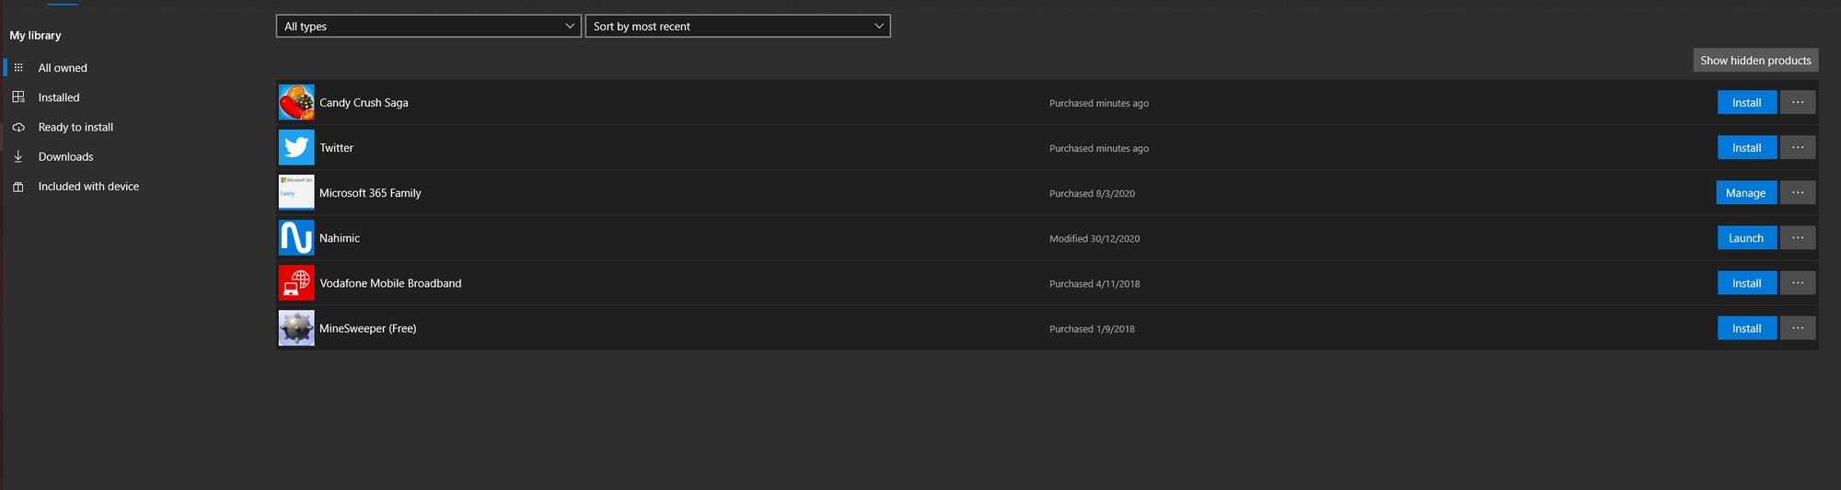Go to the Downloads section
Image resolution: width=1841 pixels, height=490 pixels.
(x=65, y=156)
